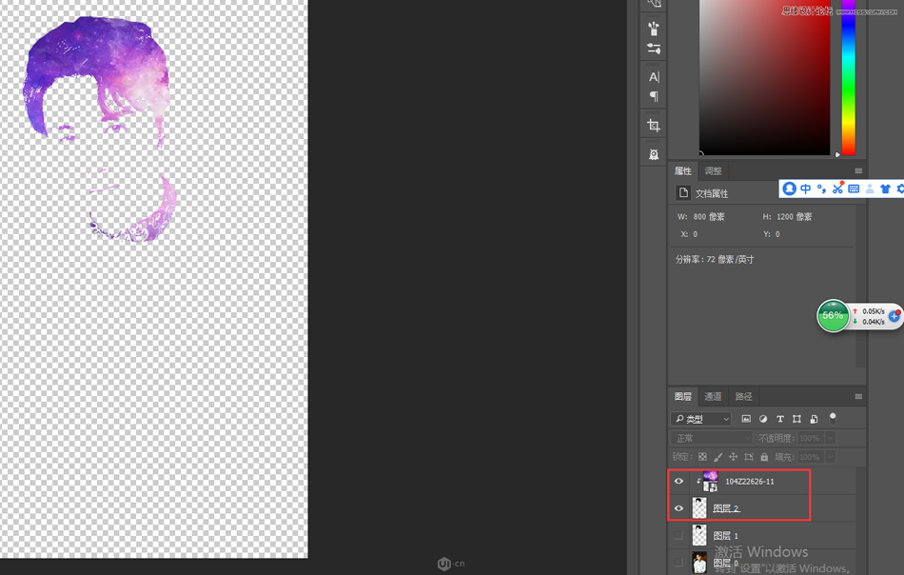Click the W: 800 像素 width value
The width and height of the screenshot is (904, 575).
click(709, 217)
